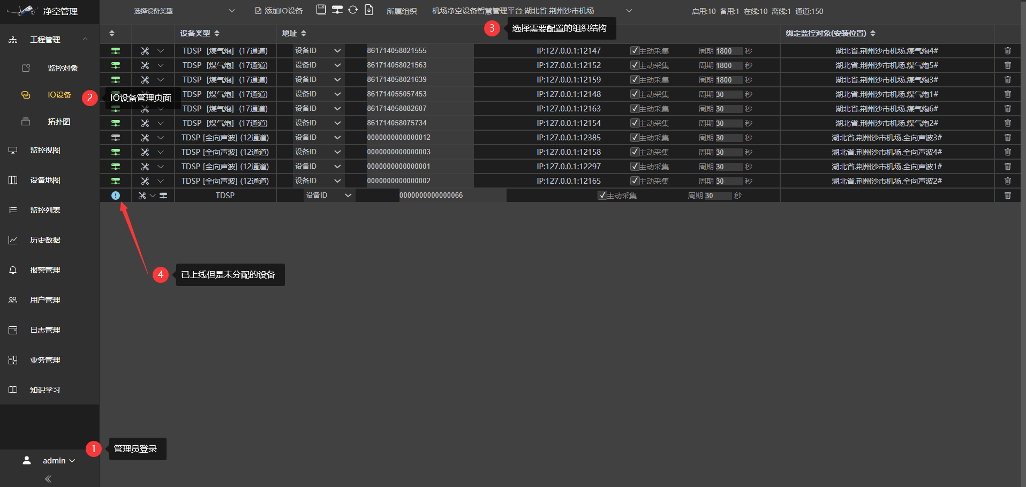
Task: Click device type cell of 0000000000000012
Action: coord(225,138)
